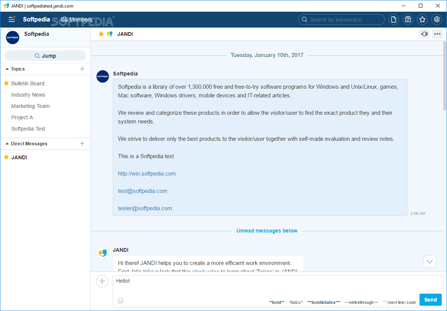Toggle star in JANDI chat header
Viewport: 447px width, 311px height.
[x=101, y=34]
